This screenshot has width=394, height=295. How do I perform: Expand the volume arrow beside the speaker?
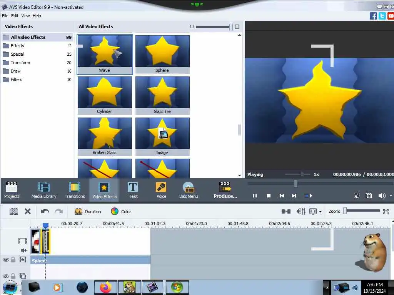coord(391,196)
